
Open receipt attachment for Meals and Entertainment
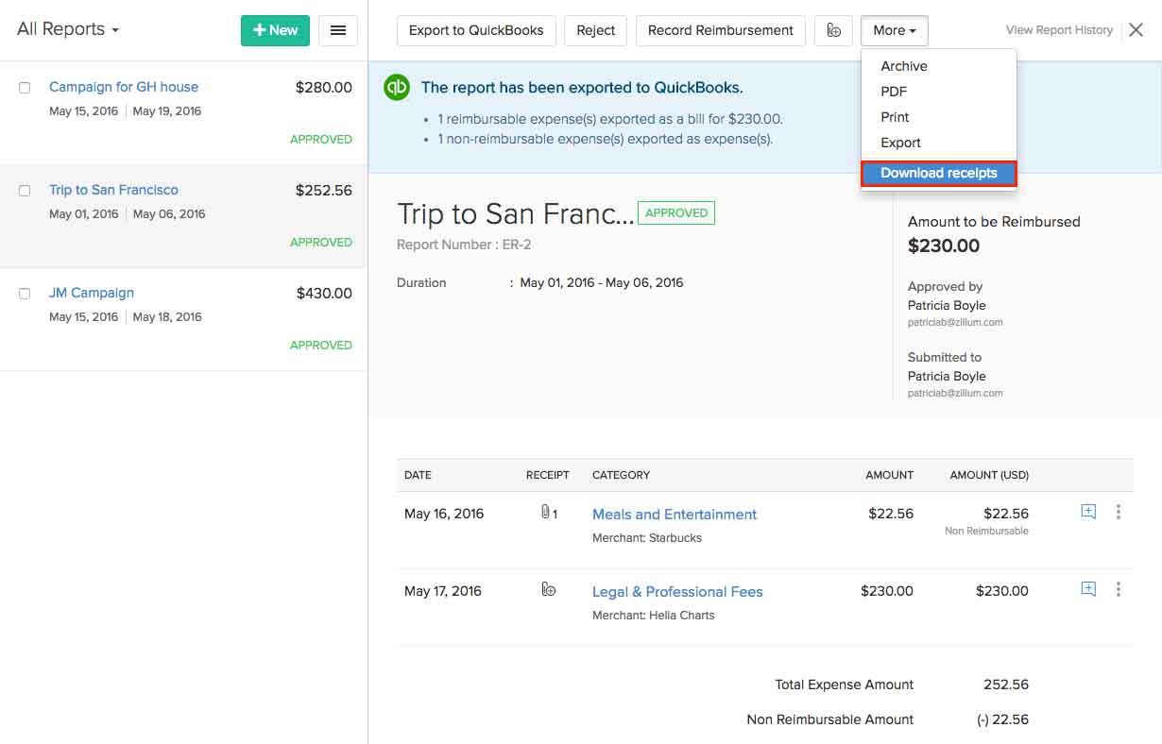click(548, 514)
